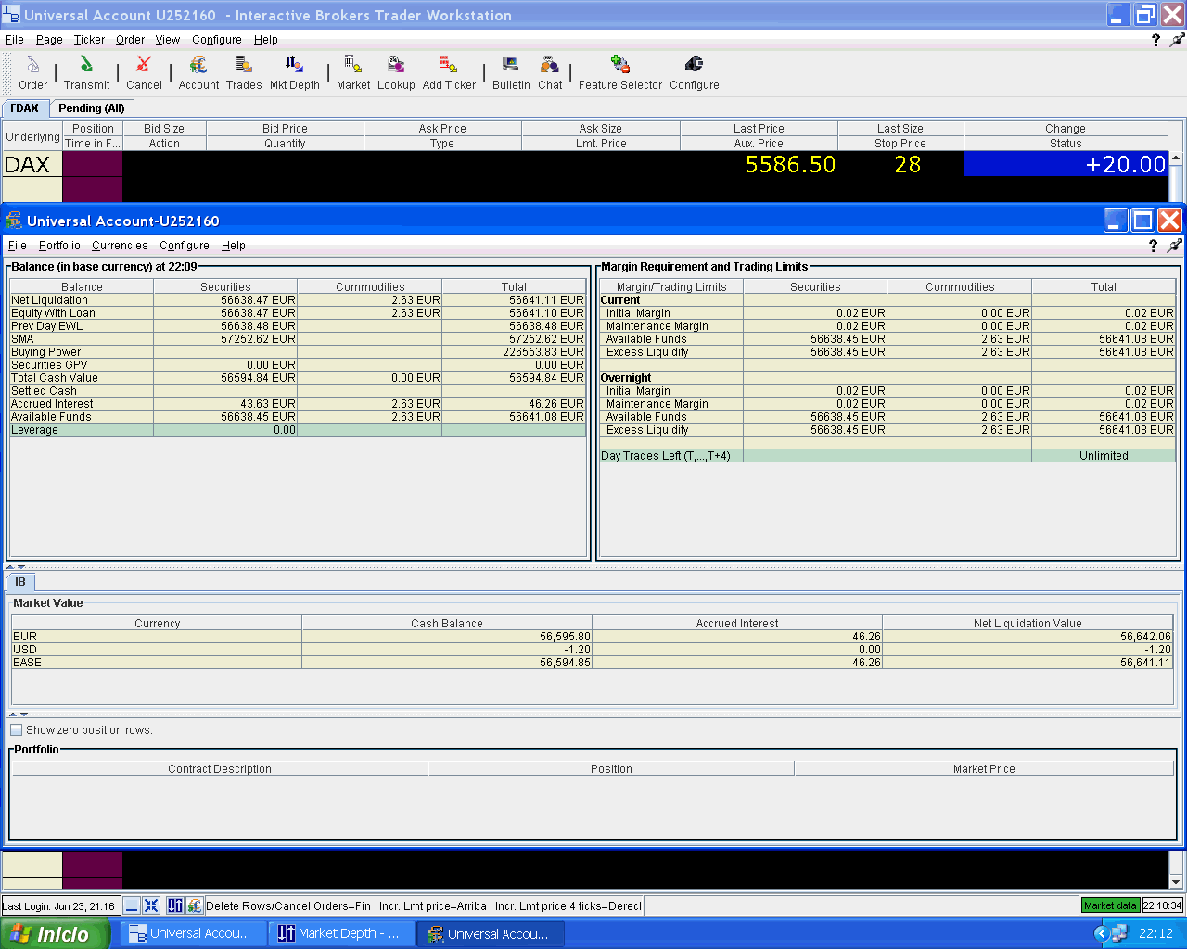This screenshot has width=1187, height=949.
Task: Click Day Trades Left row
Action: point(887,456)
